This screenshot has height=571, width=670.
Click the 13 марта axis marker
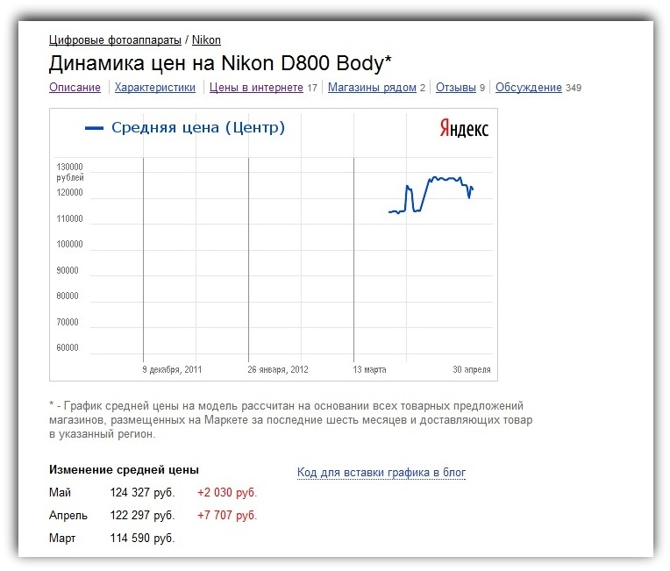[x=369, y=369]
